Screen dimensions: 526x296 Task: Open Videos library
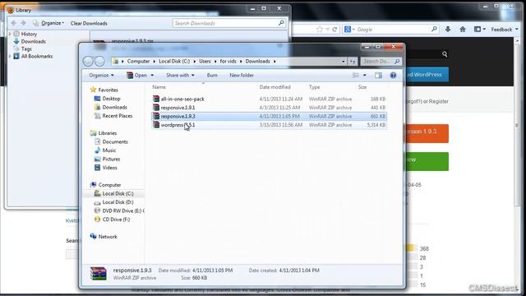(x=109, y=168)
